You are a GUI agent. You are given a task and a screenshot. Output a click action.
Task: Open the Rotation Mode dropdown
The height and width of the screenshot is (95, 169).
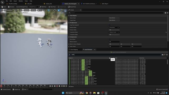click(x=114, y=27)
